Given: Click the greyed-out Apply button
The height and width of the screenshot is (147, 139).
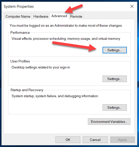Looking at the screenshot, I should [x=122, y=140].
